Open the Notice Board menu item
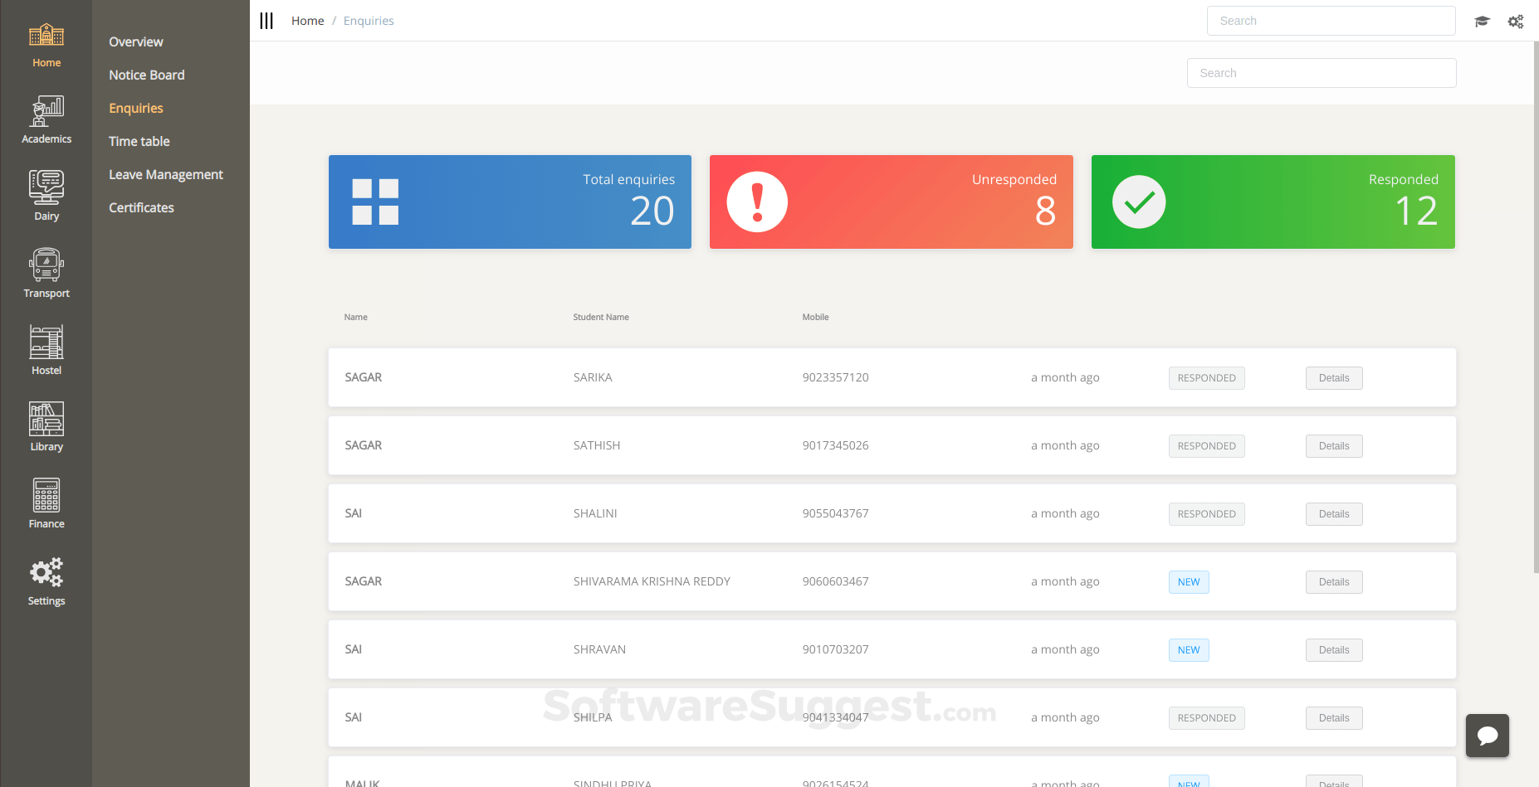 pos(147,75)
